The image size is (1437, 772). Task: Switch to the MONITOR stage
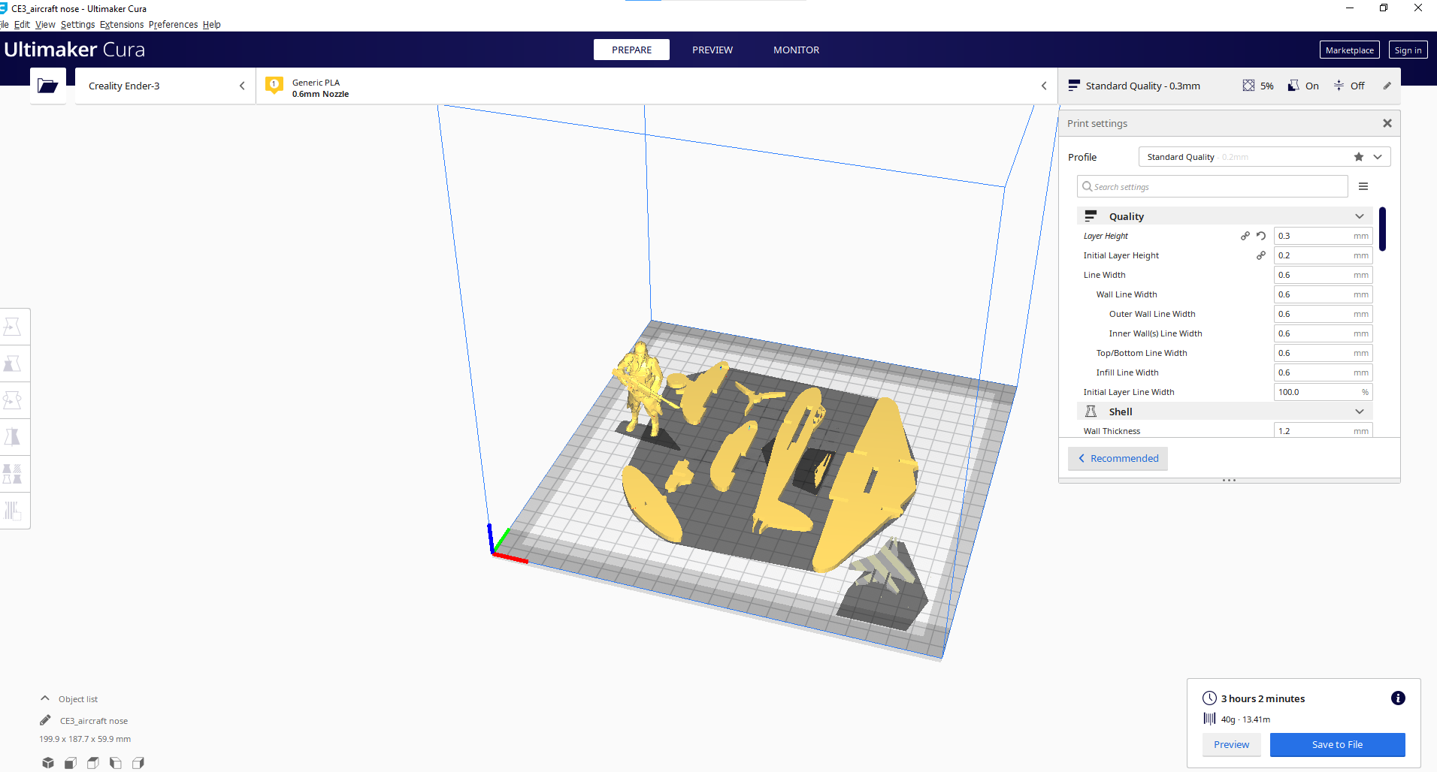click(797, 50)
